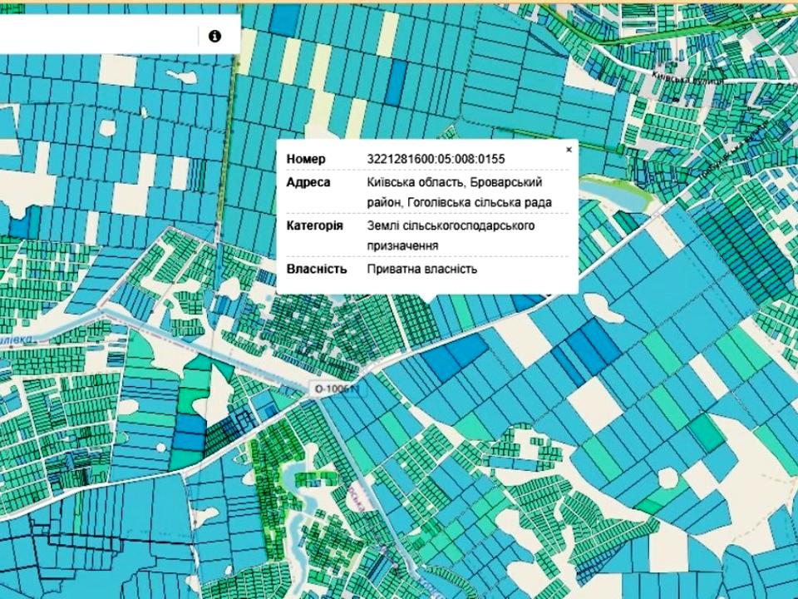Click the light blue pond right of popup

(613, 195)
